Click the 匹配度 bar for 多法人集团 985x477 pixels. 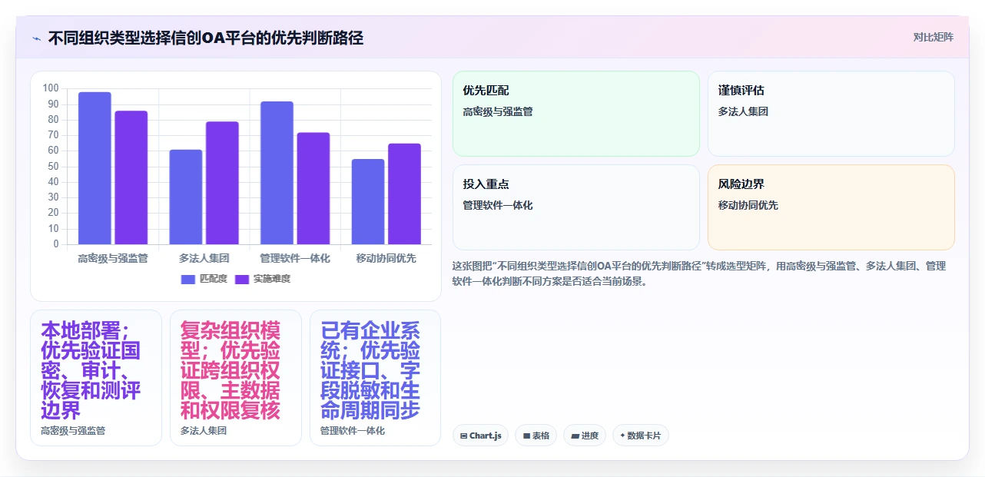tap(186, 197)
